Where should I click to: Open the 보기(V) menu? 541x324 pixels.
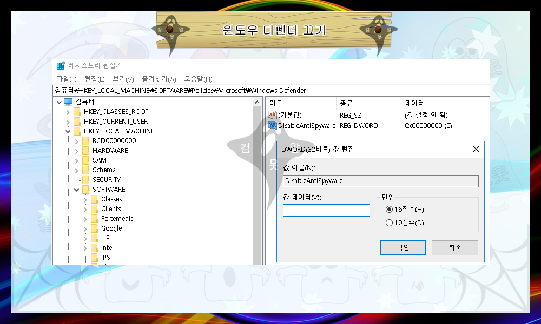click(123, 79)
